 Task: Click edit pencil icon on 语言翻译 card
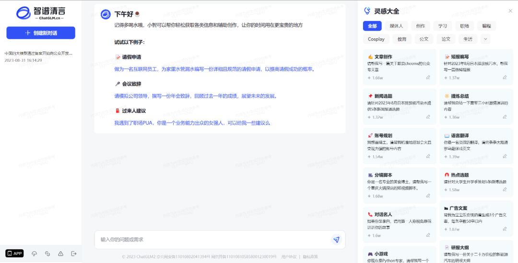[x=505, y=157]
